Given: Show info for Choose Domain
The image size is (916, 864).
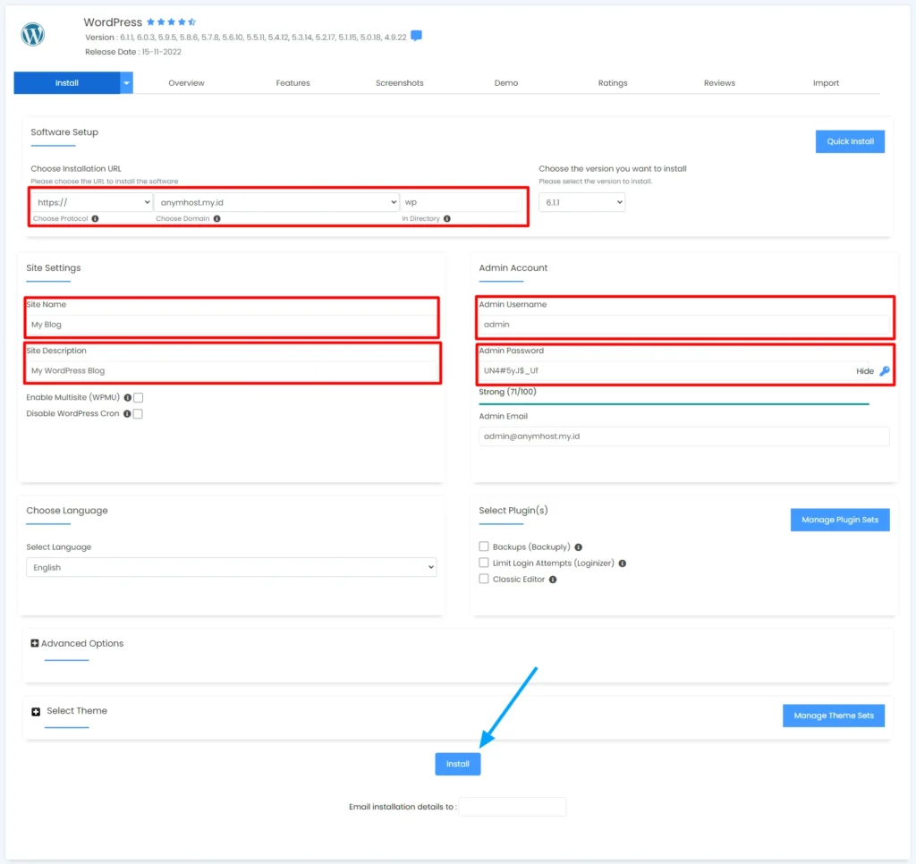Looking at the screenshot, I should (216, 218).
